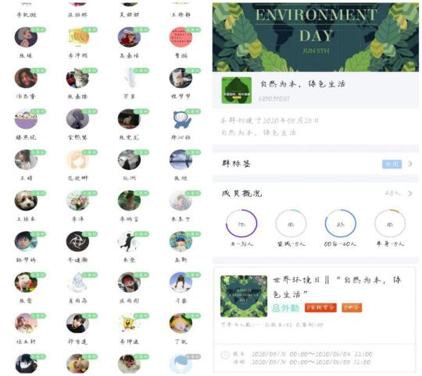Image resolution: width=422 pixels, height=376 pixels.
Task: Open the 群标签 row
Action: 316,164
